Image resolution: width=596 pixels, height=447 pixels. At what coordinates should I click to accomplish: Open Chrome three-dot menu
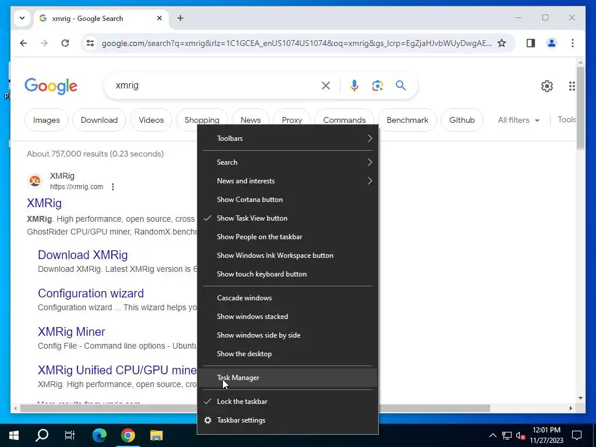click(x=573, y=43)
